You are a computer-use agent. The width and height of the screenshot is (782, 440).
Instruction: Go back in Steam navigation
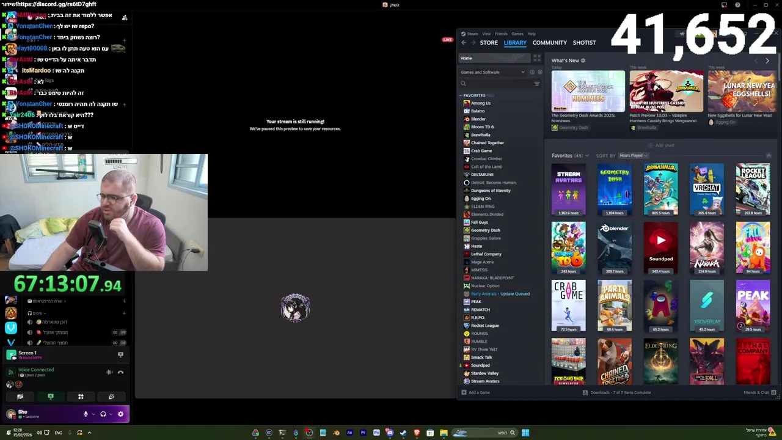(464, 43)
